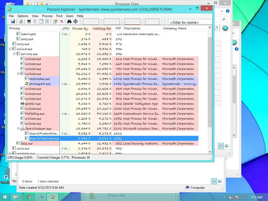This screenshot has width=268, height=201.
Task: Switch the Program Files window to details view
Action: click(221, 146)
